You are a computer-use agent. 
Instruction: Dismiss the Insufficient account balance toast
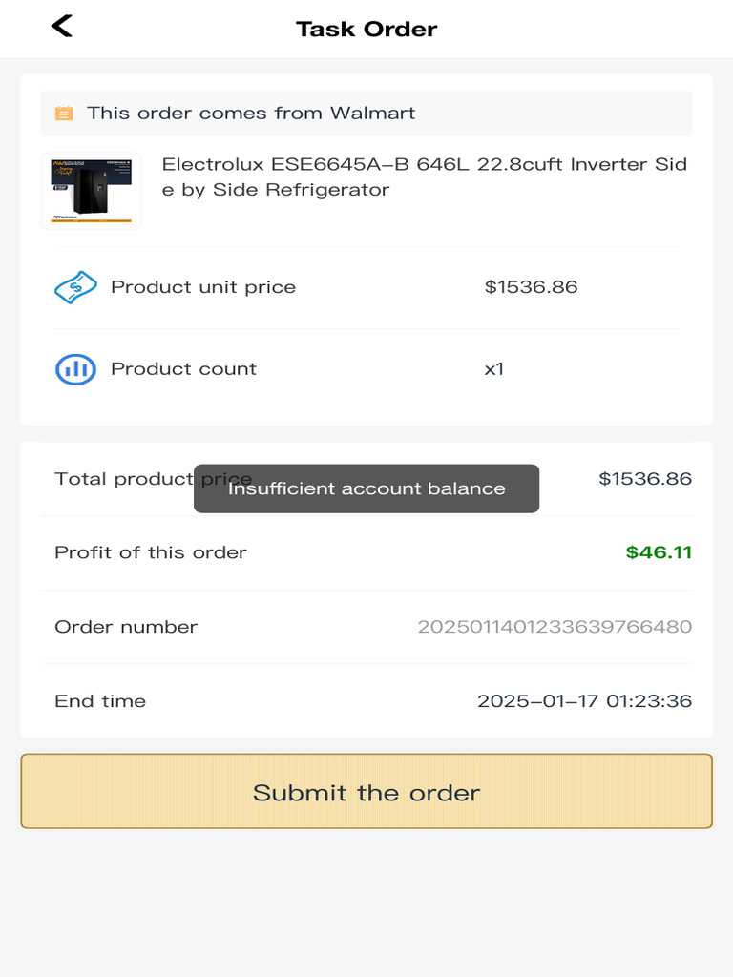(x=366, y=488)
